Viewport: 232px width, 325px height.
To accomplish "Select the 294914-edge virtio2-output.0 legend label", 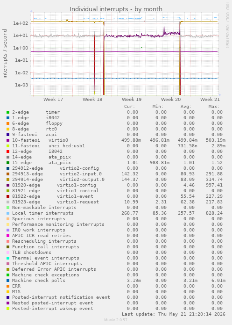I will (x=58, y=180).
